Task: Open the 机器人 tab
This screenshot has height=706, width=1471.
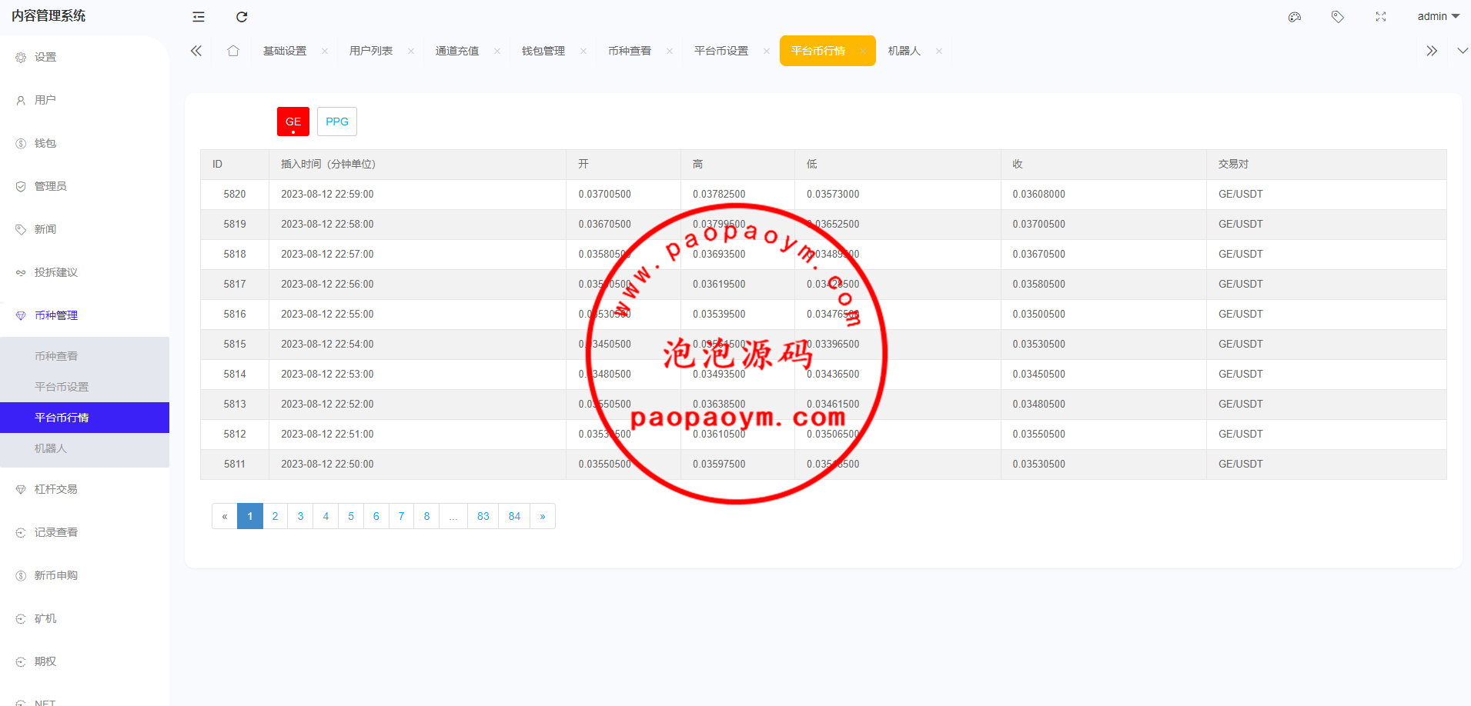Action: coord(904,51)
